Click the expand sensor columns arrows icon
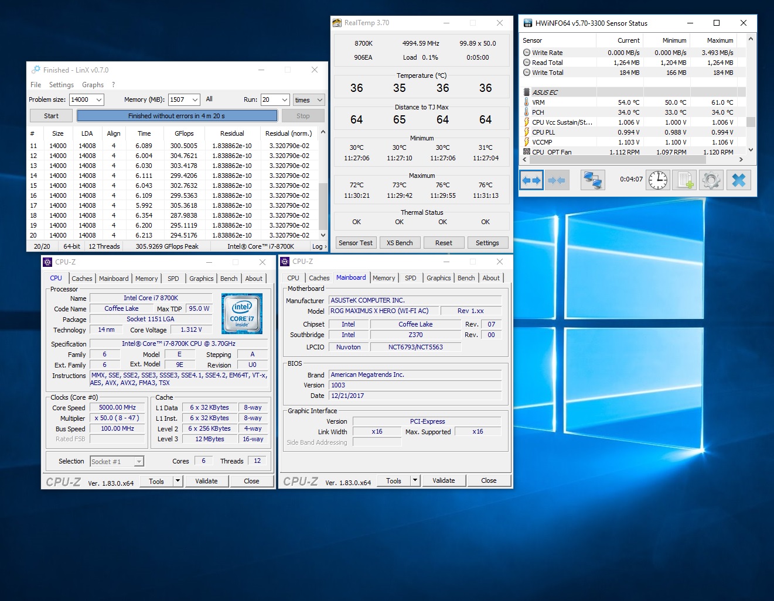Viewport: 774px width, 601px height. click(x=531, y=180)
